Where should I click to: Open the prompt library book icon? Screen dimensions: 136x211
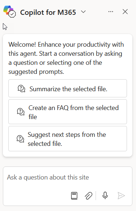tap(74, 195)
